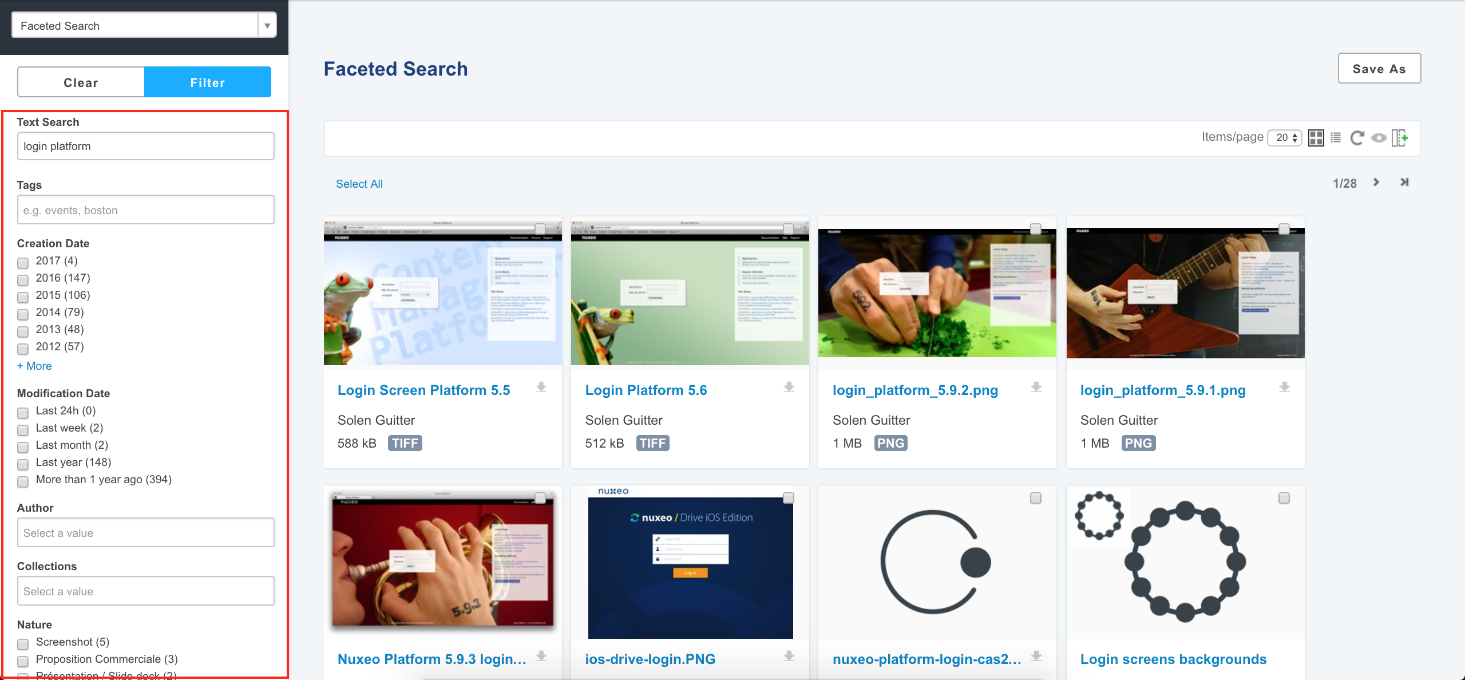Check the 2014 creation date filter

(x=23, y=314)
